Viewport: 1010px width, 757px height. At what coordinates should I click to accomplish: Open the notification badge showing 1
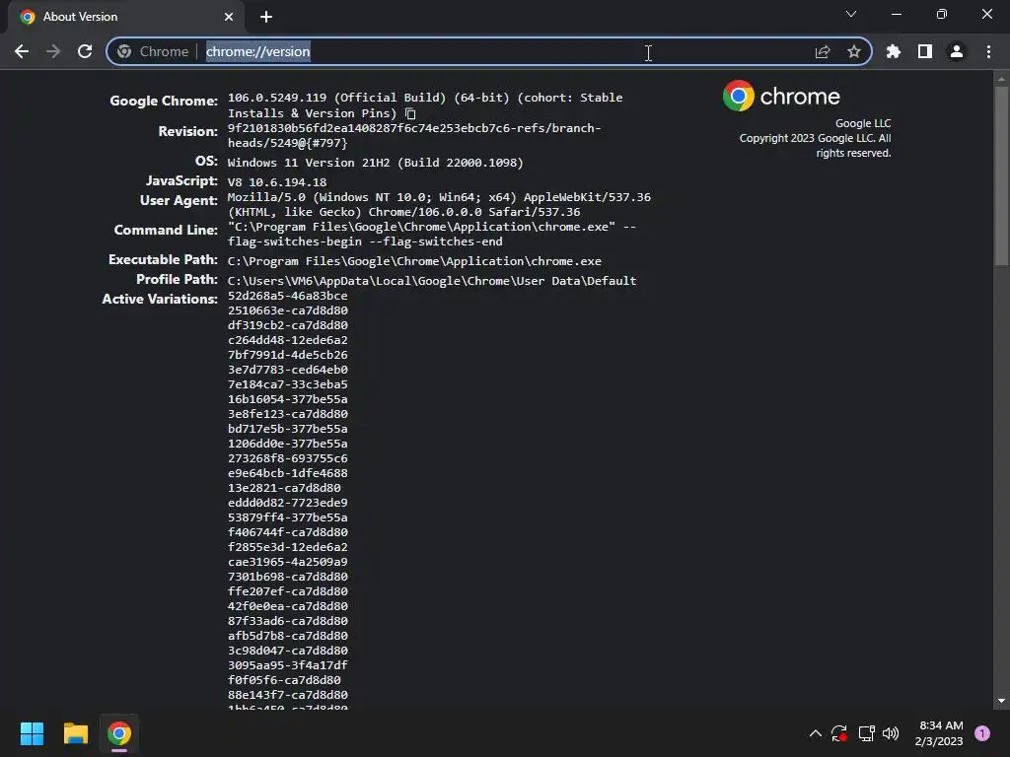pos(982,733)
